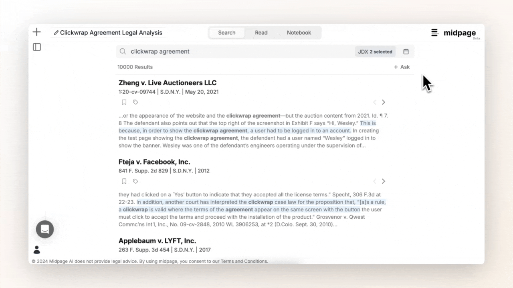Switch to the Read tab
The image size is (513, 288).
point(261,33)
